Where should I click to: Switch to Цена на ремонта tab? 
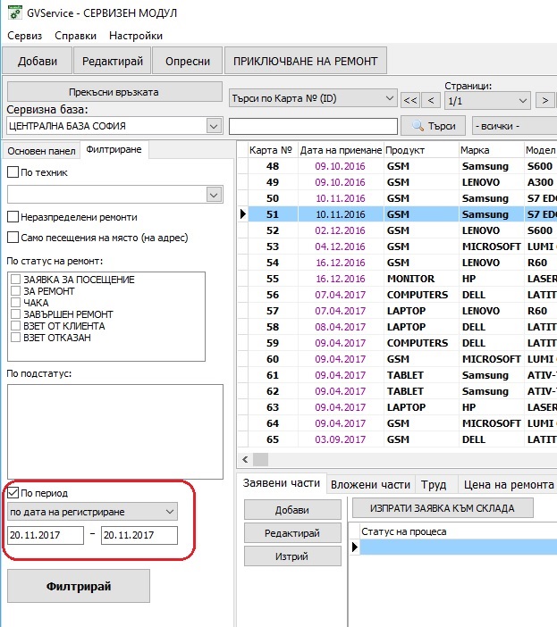point(509,485)
